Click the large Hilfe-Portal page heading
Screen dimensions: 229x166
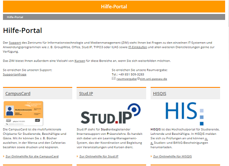pos(22,31)
